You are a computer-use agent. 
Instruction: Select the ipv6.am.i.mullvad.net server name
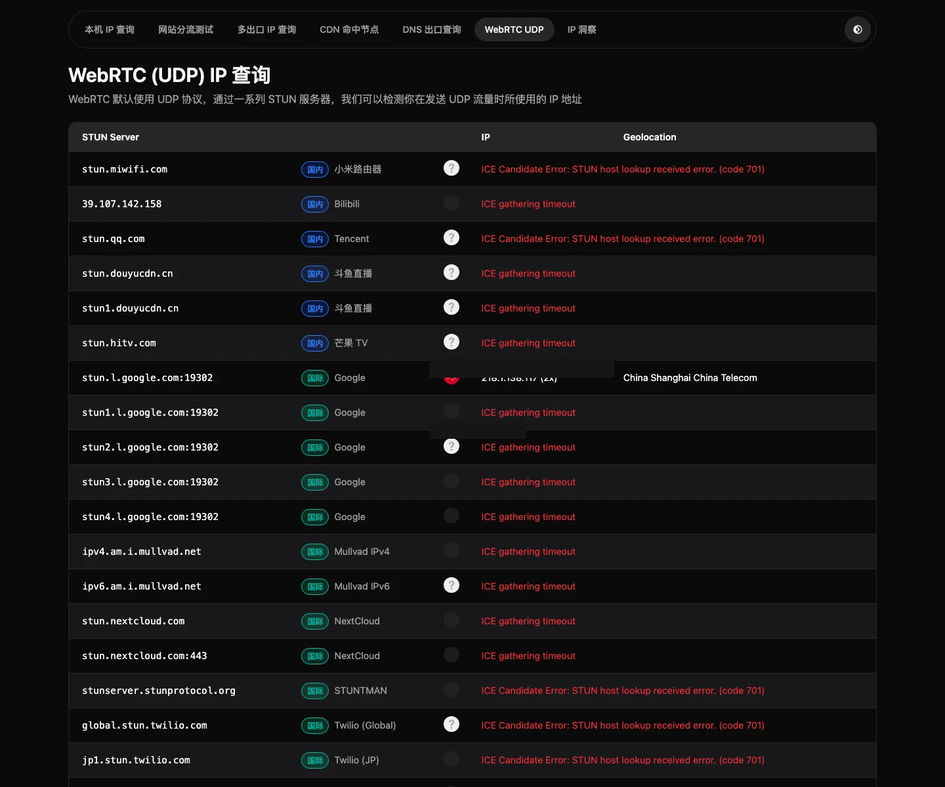point(142,586)
